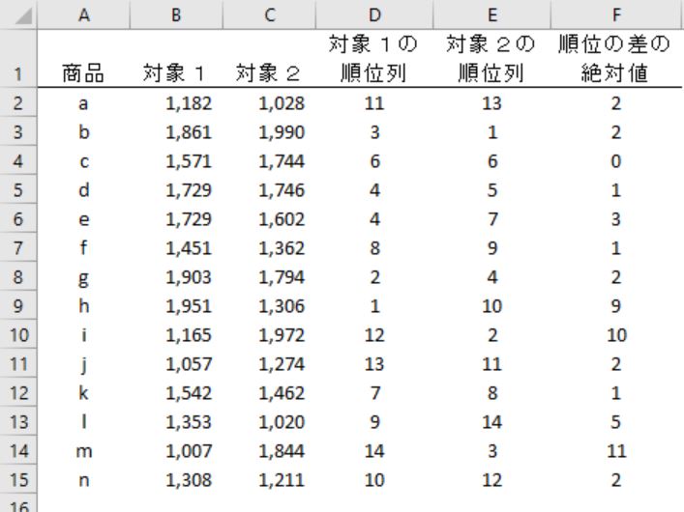Image resolution: width=684 pixels, height=512 pixels.
Task: Click the cell with value 1,861
Action: pyautogui.click(x=176, y=131)
